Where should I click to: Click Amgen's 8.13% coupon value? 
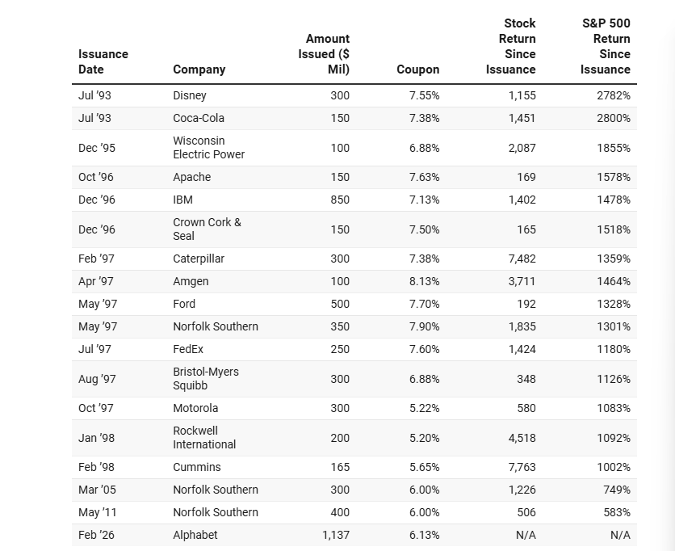(x=424, y=281)
